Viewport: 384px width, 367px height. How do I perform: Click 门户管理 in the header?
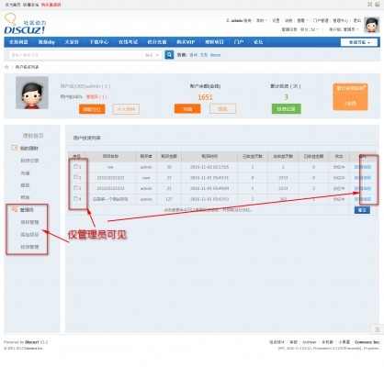pos(321,20)
